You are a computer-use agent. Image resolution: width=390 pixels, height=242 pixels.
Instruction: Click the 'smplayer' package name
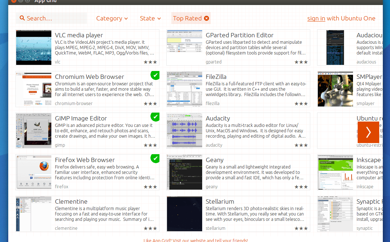point(365,104)
